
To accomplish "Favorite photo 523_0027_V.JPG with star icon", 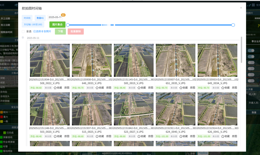I will point(139,137).
